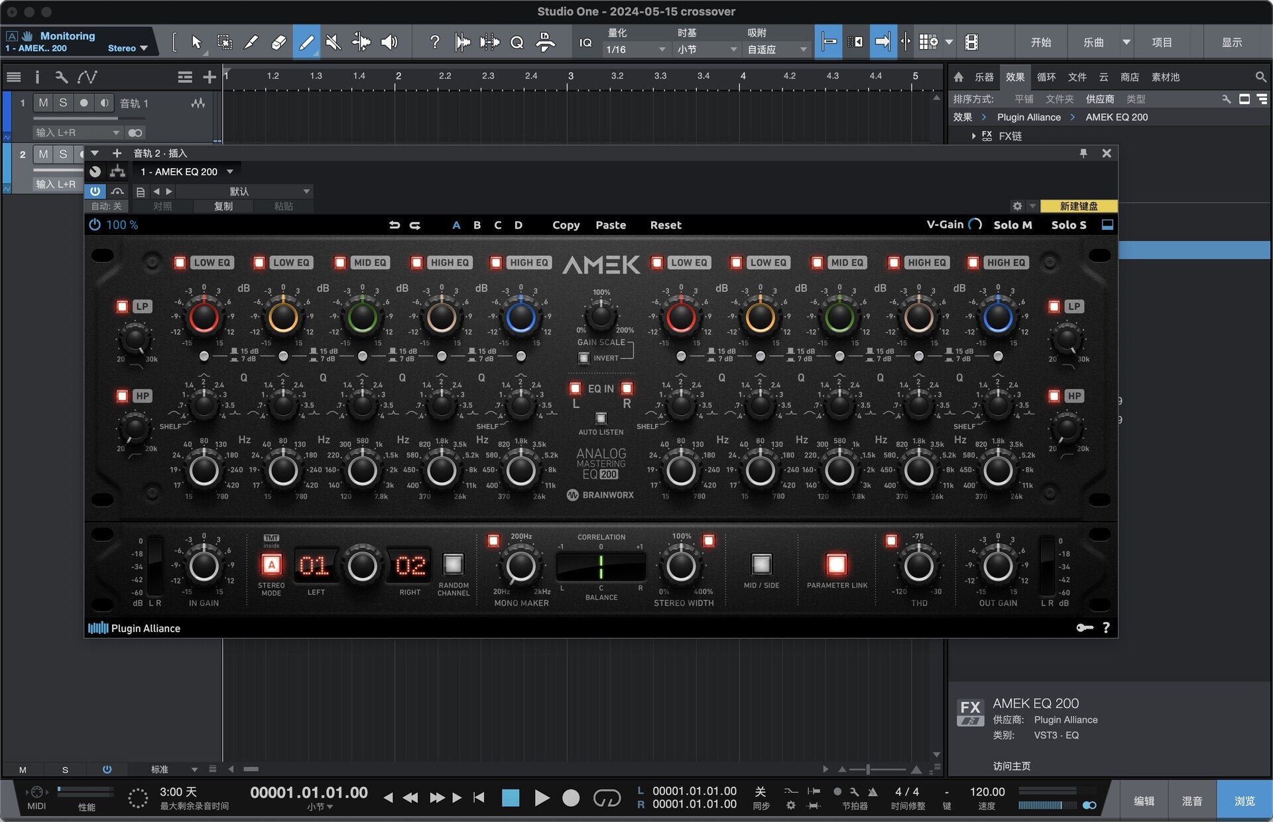Click plugin Undo arrow
This screenshot has height=822, width=1273.
pyautogui.click(x=394, y=225)
